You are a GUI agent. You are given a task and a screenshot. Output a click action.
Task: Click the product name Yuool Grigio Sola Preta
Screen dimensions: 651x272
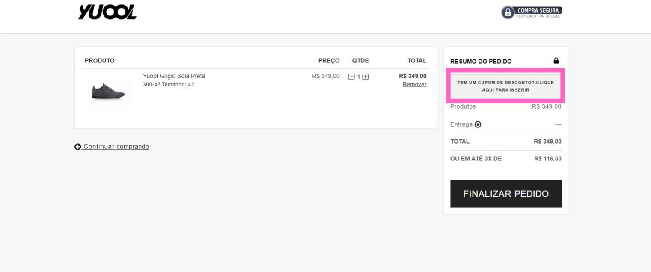tap(174, 76)
